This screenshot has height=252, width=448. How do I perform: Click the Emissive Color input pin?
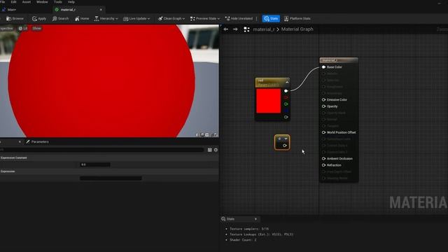coord(323,99)
